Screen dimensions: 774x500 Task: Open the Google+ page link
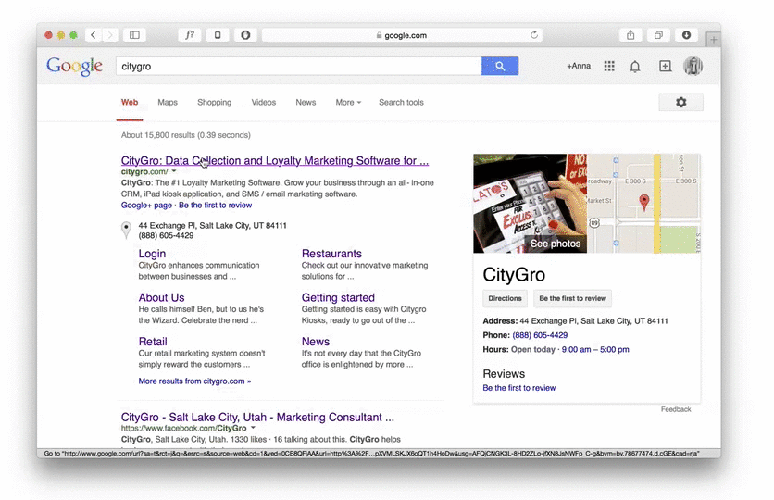pos(146,206)
